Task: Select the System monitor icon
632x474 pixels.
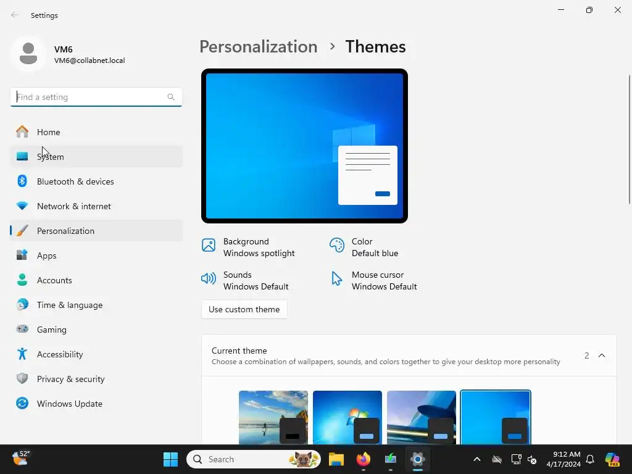Action: (x=22, y=156)
